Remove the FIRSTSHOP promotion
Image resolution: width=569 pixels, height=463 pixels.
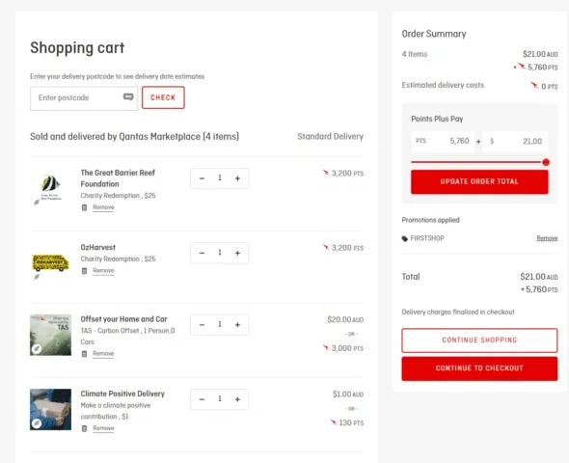(547, 238)
